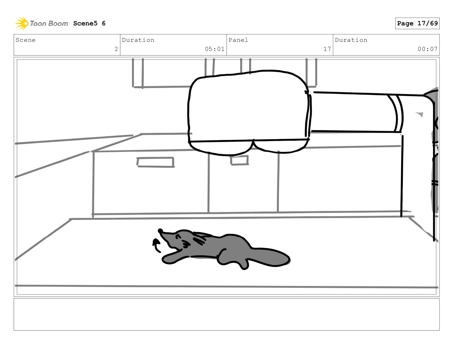Select the scene duration value '05:01'
Image resolution: width=454 pixels, height=351 pixels.
pyautogui.click(x=215, y=49)
